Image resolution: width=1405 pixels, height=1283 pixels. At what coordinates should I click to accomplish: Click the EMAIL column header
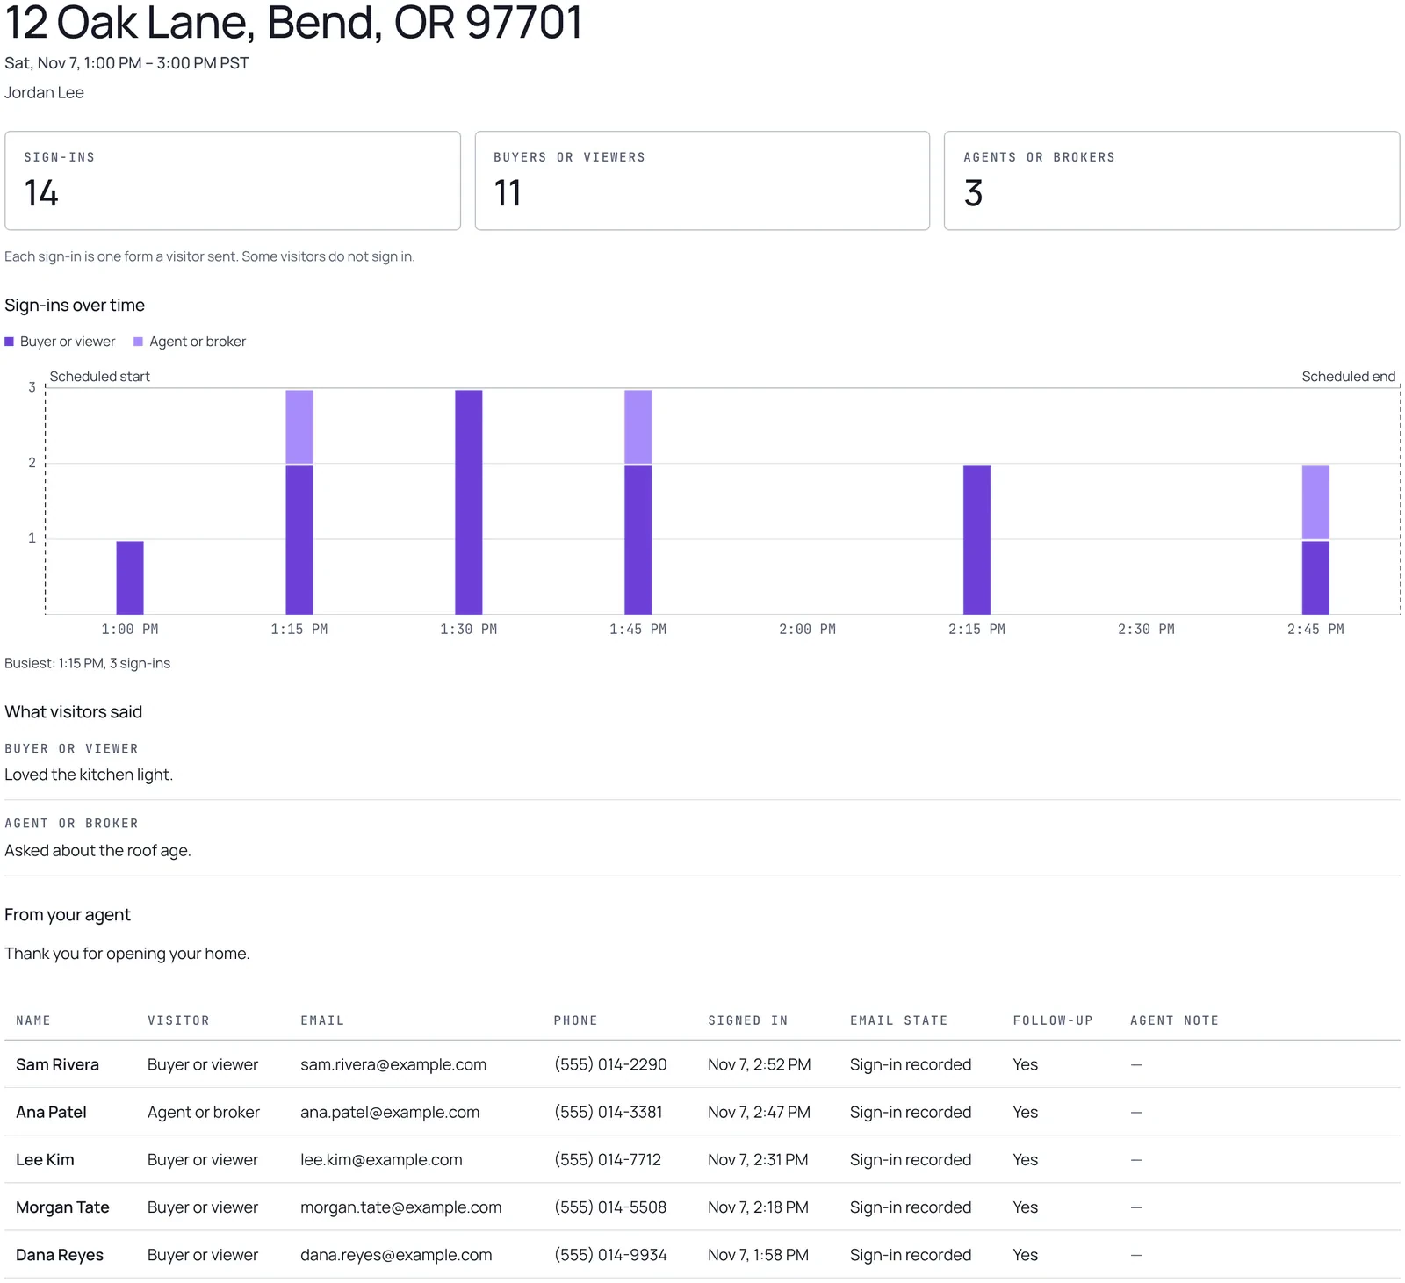click(x=322, y=1020)
